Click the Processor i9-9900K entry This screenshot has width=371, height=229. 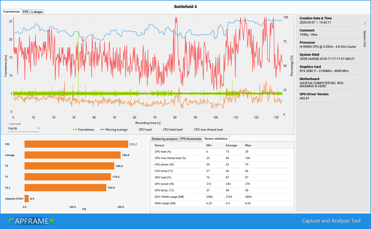[328, 45]
